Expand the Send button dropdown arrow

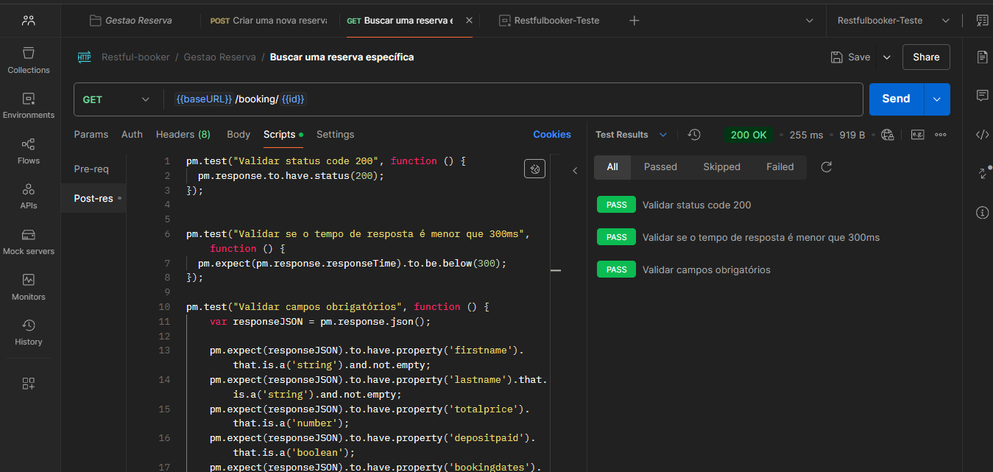point(936,99)
